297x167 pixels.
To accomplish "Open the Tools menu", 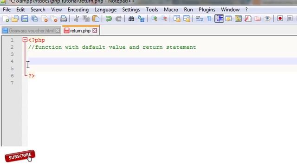I will 152,10.
